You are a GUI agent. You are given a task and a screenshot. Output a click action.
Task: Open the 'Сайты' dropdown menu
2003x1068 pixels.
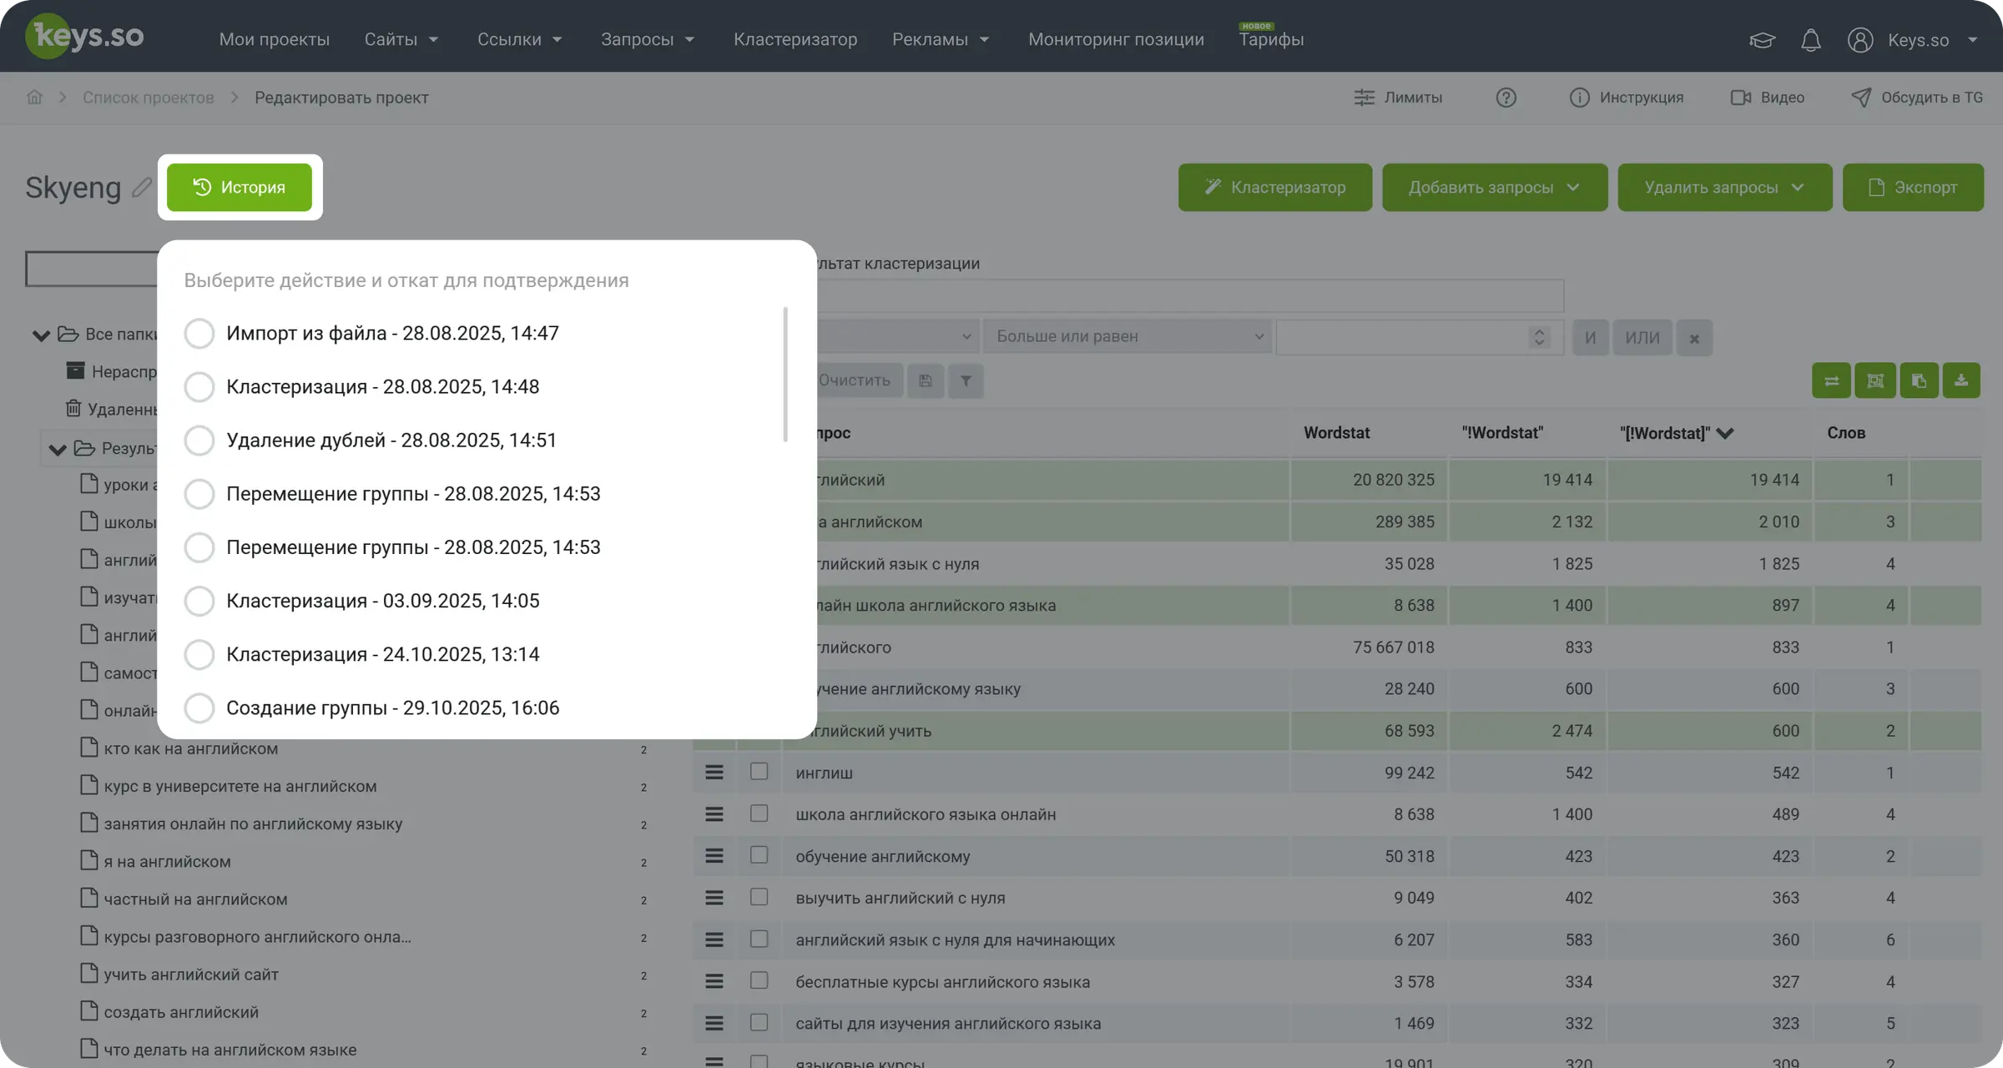click(x=401, y=40)
